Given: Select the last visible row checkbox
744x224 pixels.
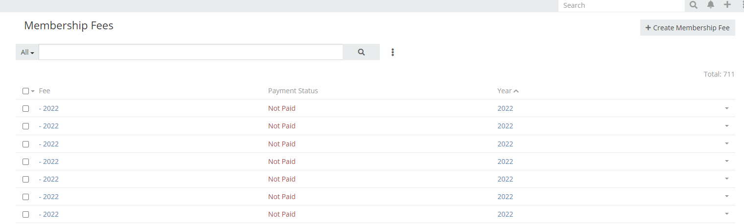Looking at the screenshot, I should tap(26, 214).
